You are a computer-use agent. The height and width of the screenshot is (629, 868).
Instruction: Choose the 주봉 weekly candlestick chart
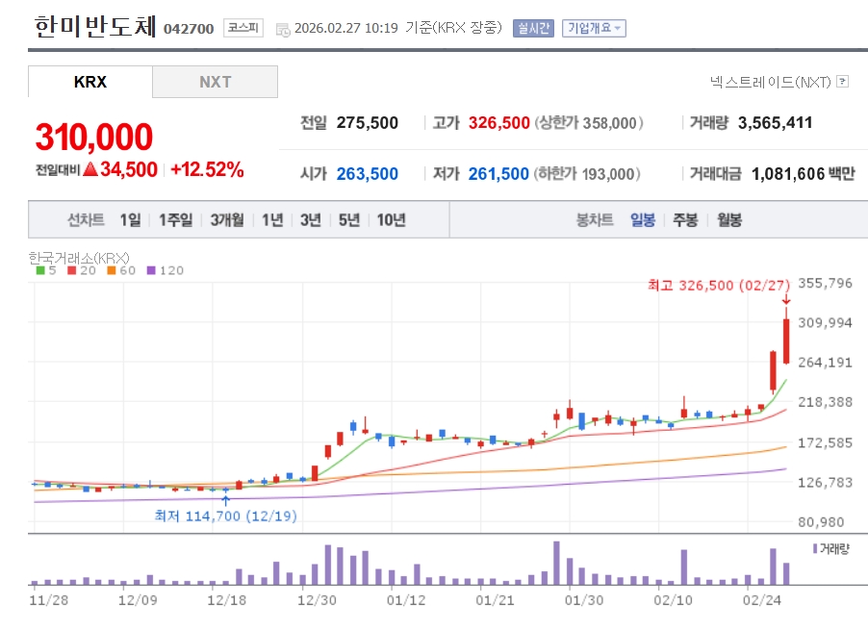pyautogui.click(x=685, y=219)
